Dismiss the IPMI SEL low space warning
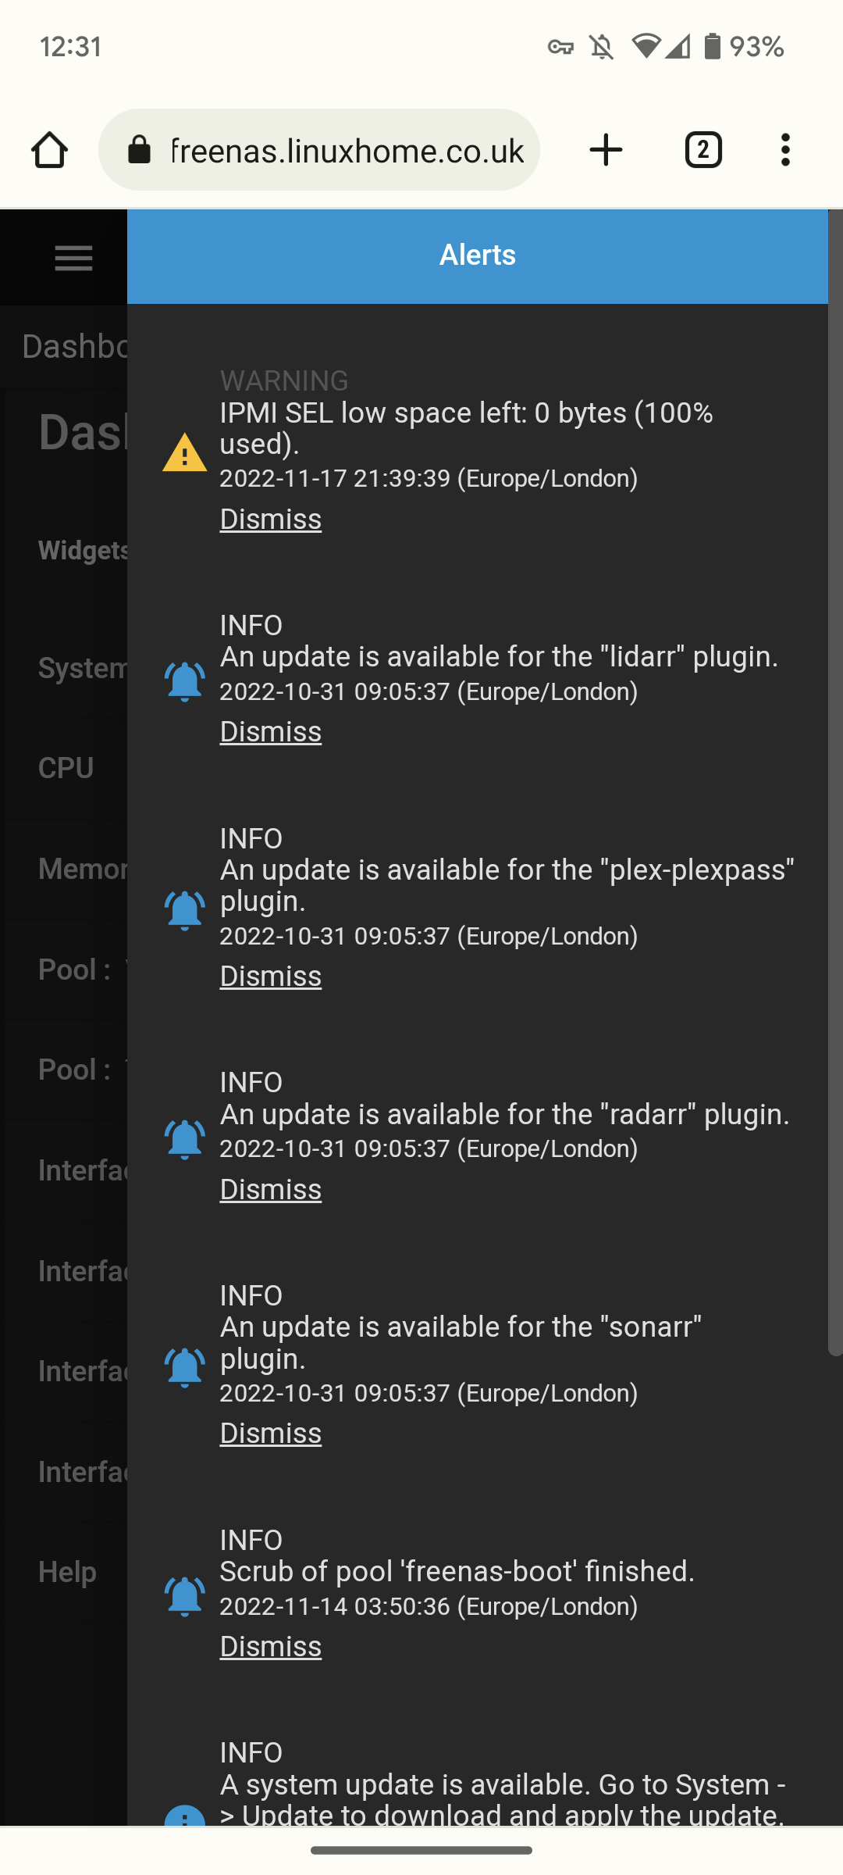 point(270,520)
